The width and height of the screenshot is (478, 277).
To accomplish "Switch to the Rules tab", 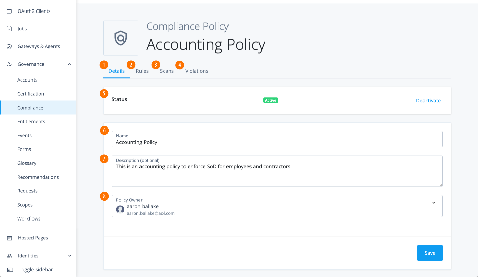I will point(142,71).
